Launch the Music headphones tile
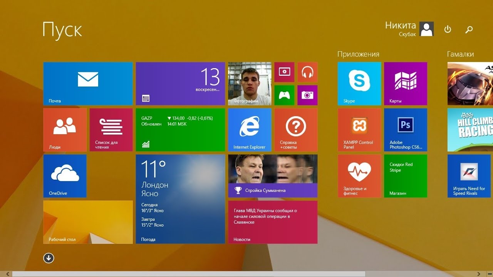This screenshot has width=493, height=277. point(307,72)
